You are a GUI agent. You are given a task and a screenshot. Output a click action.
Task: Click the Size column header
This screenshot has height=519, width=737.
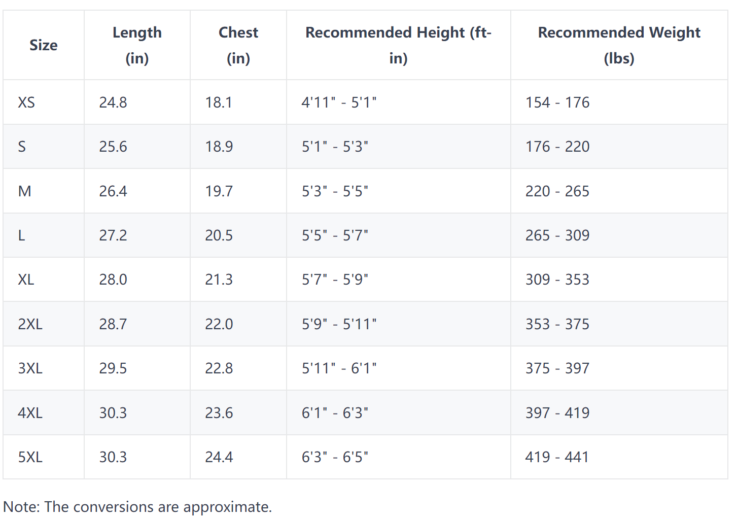pyautogui.click(x=44, y=45)
